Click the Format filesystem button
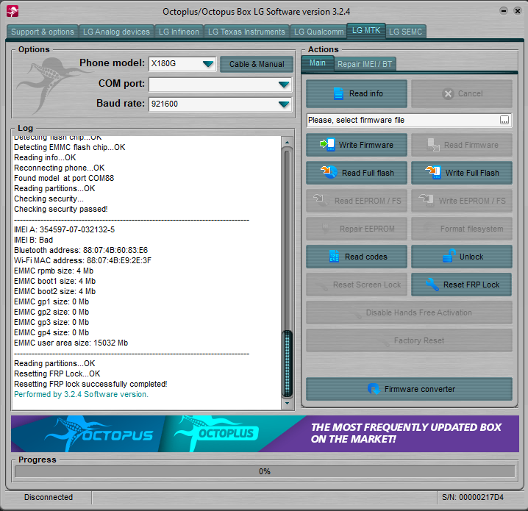Screen dimensions: 528x511 pos(462,229)
